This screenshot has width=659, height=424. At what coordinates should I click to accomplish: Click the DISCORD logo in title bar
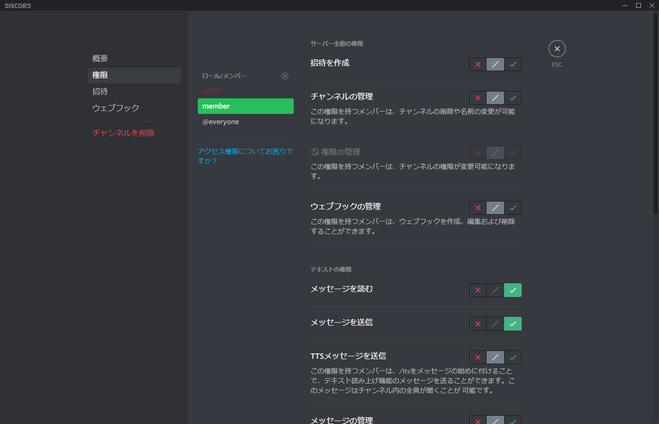click(18, 5)
